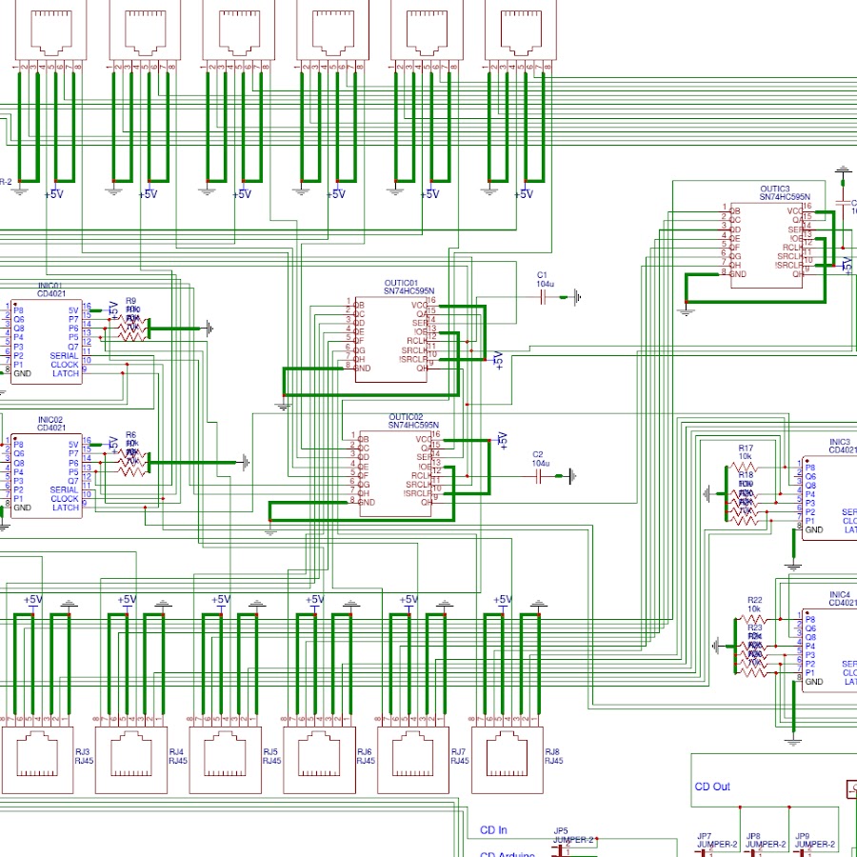Select the OUTIC02 SN74HC595N chip symbol
Screen dimensions: 857x857
[396, 473]
